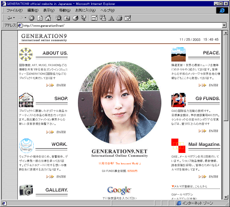This screenshot has height=207, width=230.
Task: Click the GENERATION9.NET title below the photo
Action: [120, 152]
